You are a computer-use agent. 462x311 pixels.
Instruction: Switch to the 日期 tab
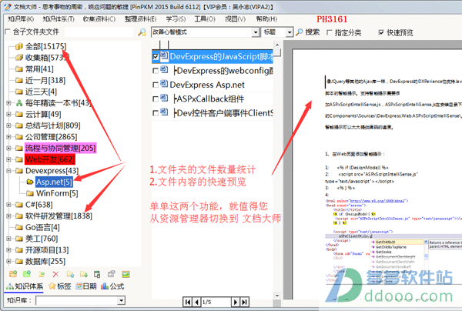click(x=86, y=286)
